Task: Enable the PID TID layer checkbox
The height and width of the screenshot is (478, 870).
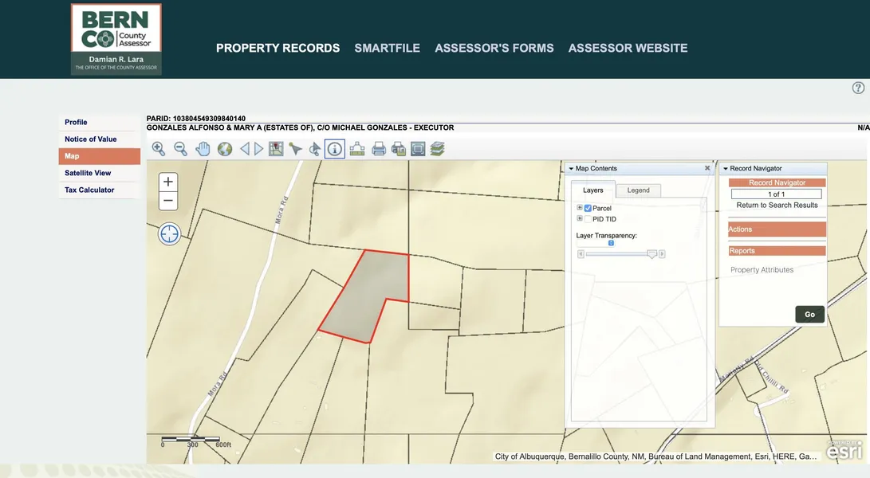Action: pos(588,219)
